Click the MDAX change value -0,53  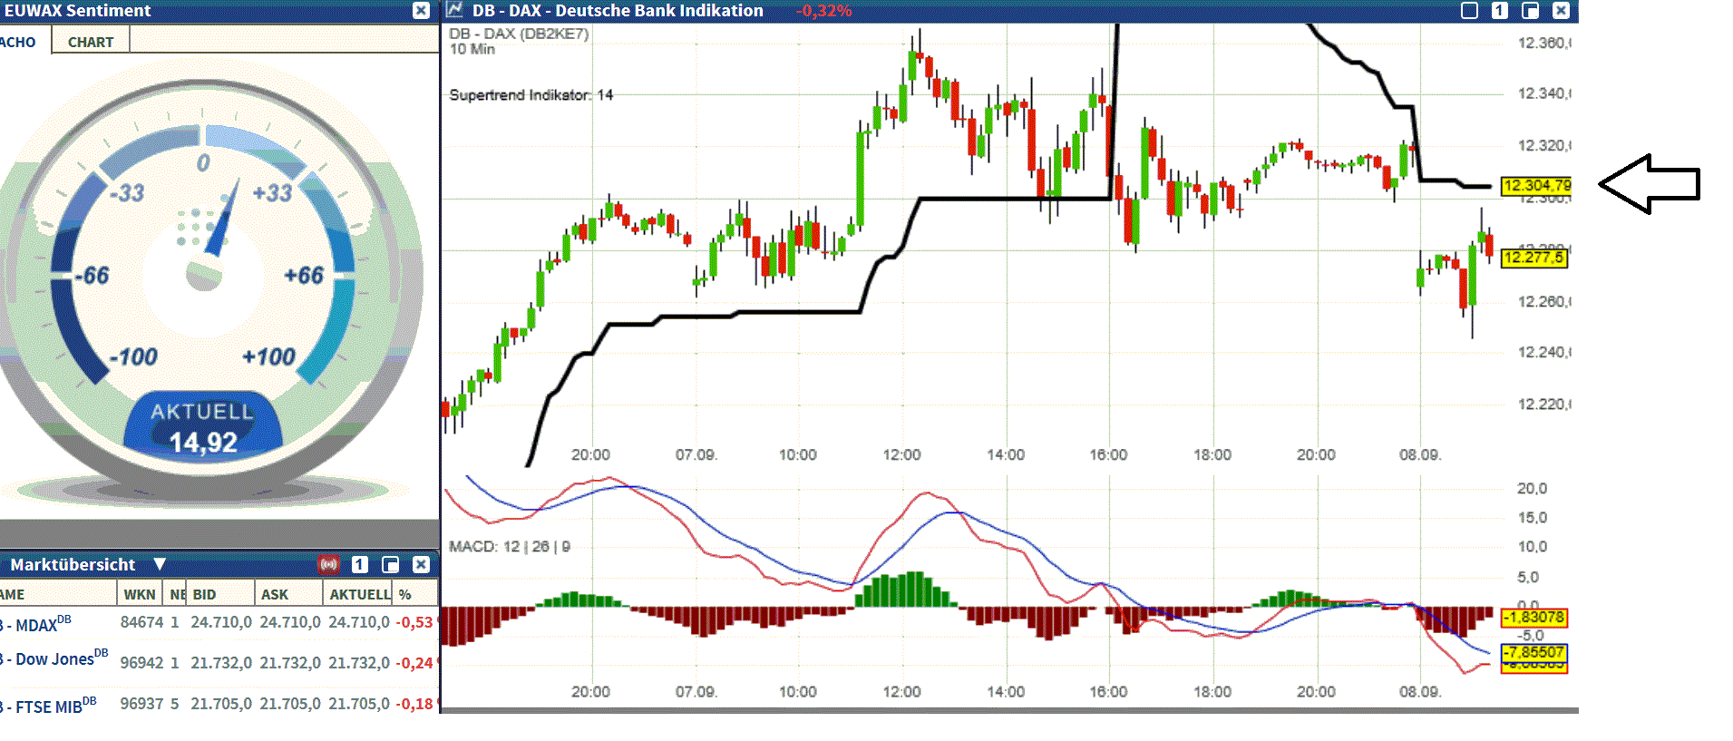(414, 622)
